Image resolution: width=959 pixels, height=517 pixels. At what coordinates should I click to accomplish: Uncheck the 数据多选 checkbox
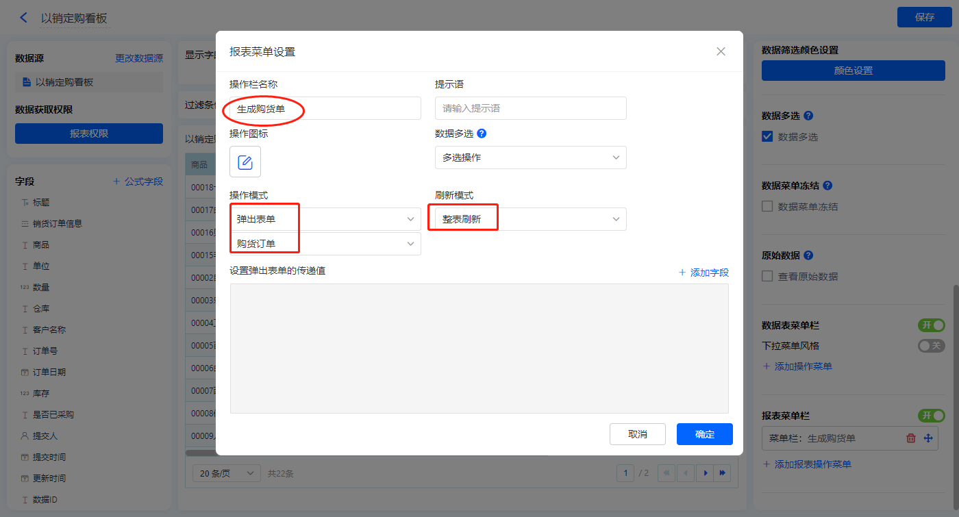coord(768,137)
